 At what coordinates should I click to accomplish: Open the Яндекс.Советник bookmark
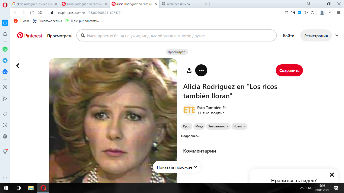(47, 21)
